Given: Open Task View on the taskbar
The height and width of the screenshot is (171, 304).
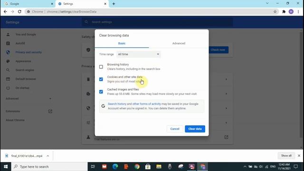Looking at the screenshot, I should point(93,167).
